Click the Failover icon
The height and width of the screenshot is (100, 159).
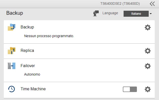click(x=12, y=66)
